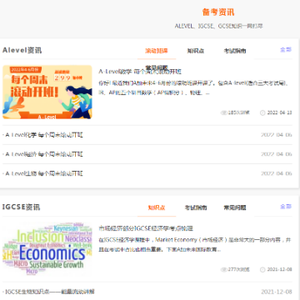Click the 2021-12-08 date on IGCSE生物知识点 row
The image size is (300, 300).
click(277, 292)
